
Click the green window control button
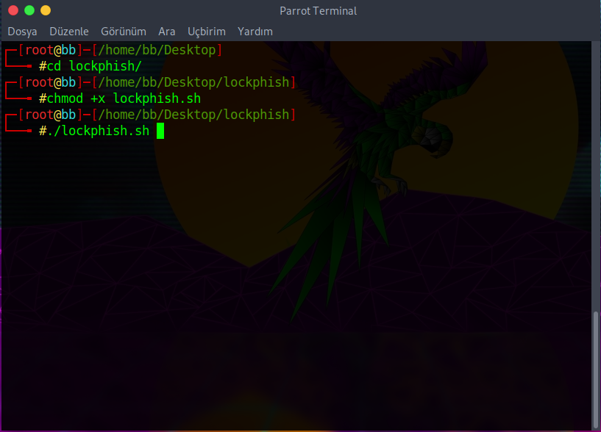(x=29, y=10)
